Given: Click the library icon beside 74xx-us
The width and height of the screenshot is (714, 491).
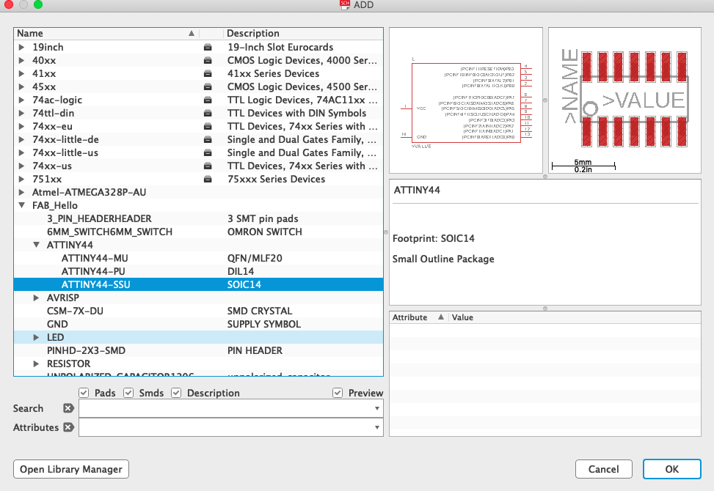Looking at the screenshot, I should [x=208, y=166].
